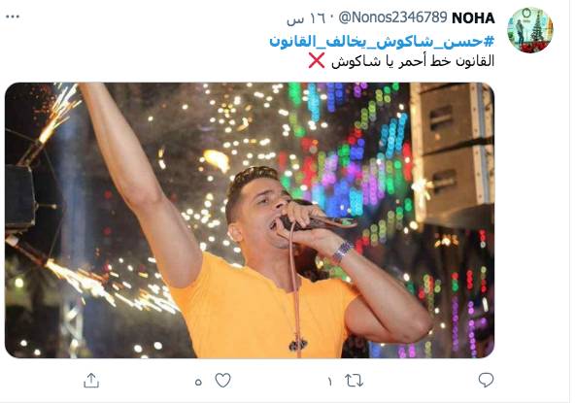Click the red X emoji in the tweet
576x403 pixels.
(x=317, y=61)
